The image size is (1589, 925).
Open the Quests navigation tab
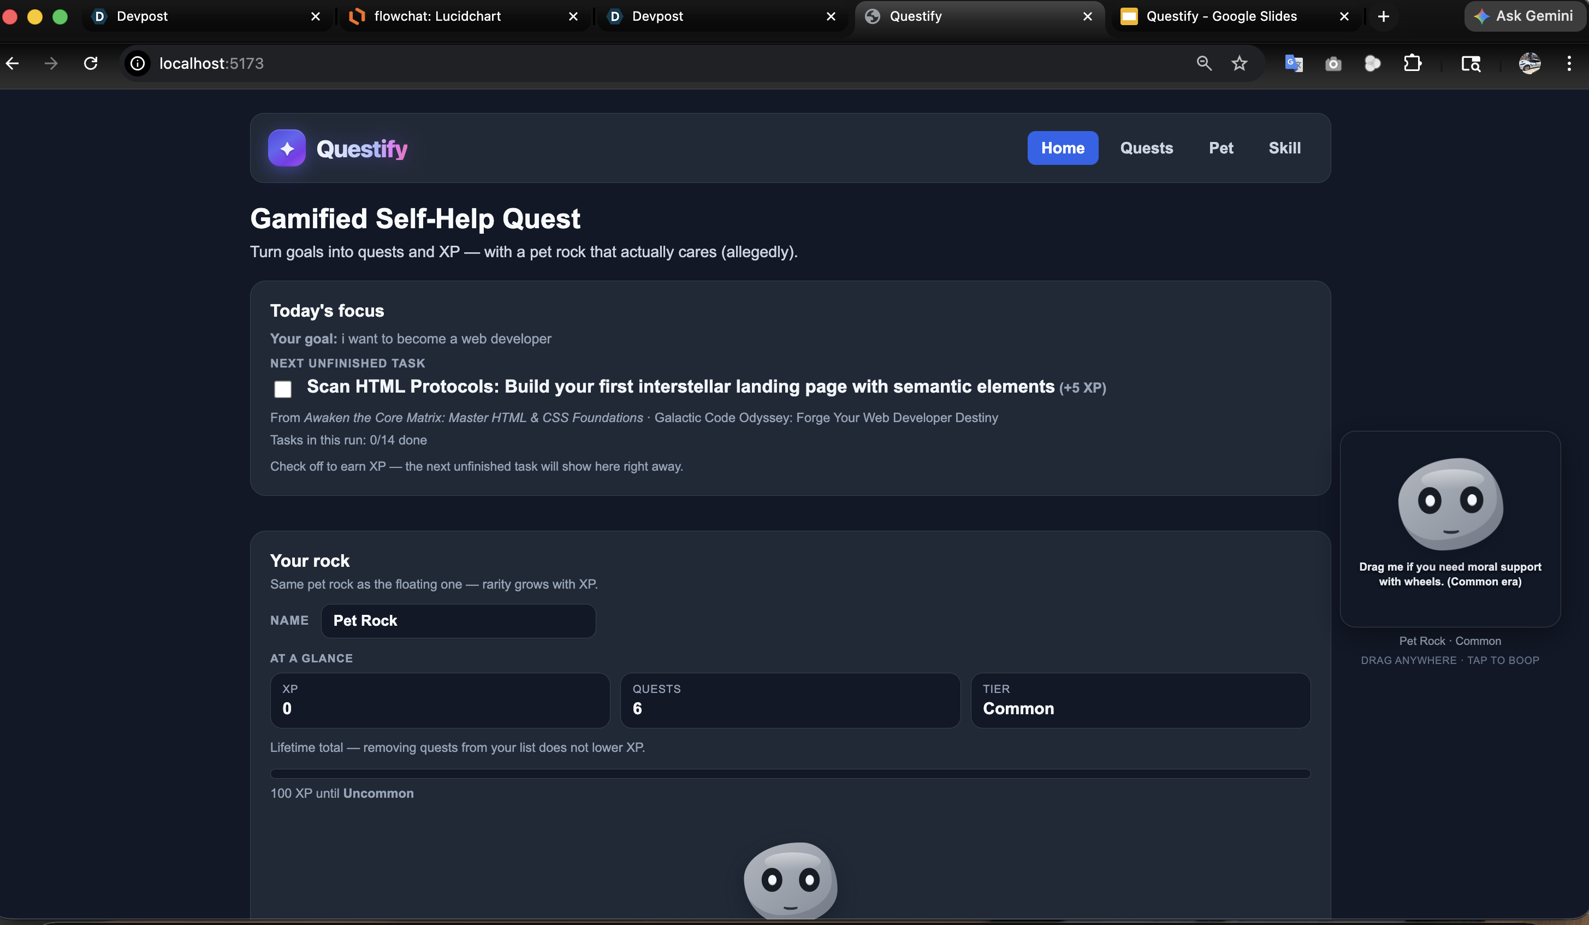(x=1146, y=148)
